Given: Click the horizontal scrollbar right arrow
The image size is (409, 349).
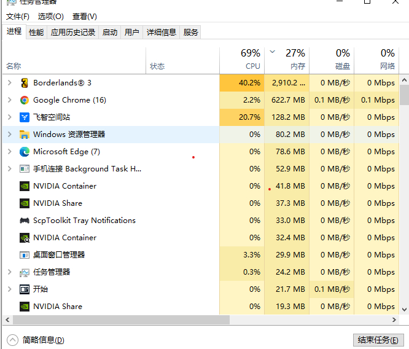Looking at the screenshot, I should (394, 320).
